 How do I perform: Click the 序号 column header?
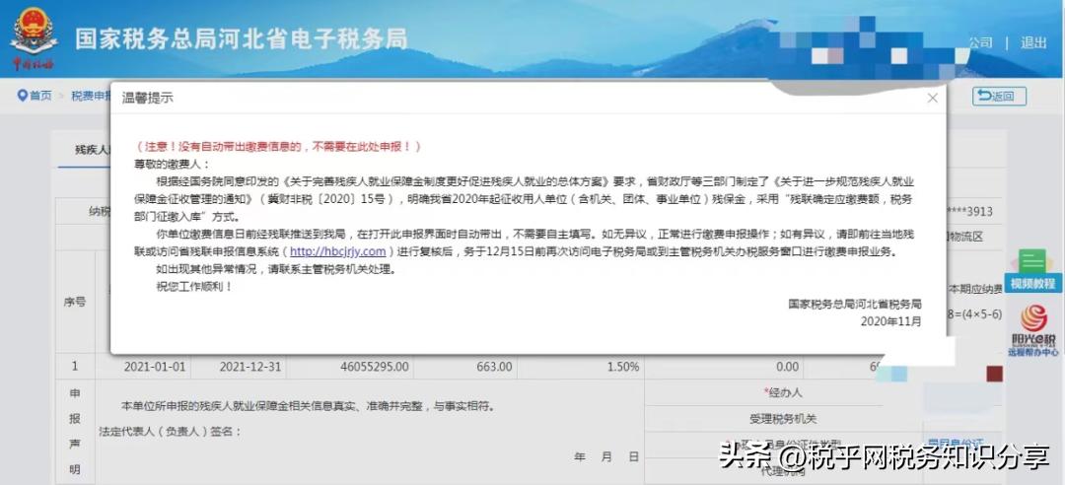tap(75, 303)
